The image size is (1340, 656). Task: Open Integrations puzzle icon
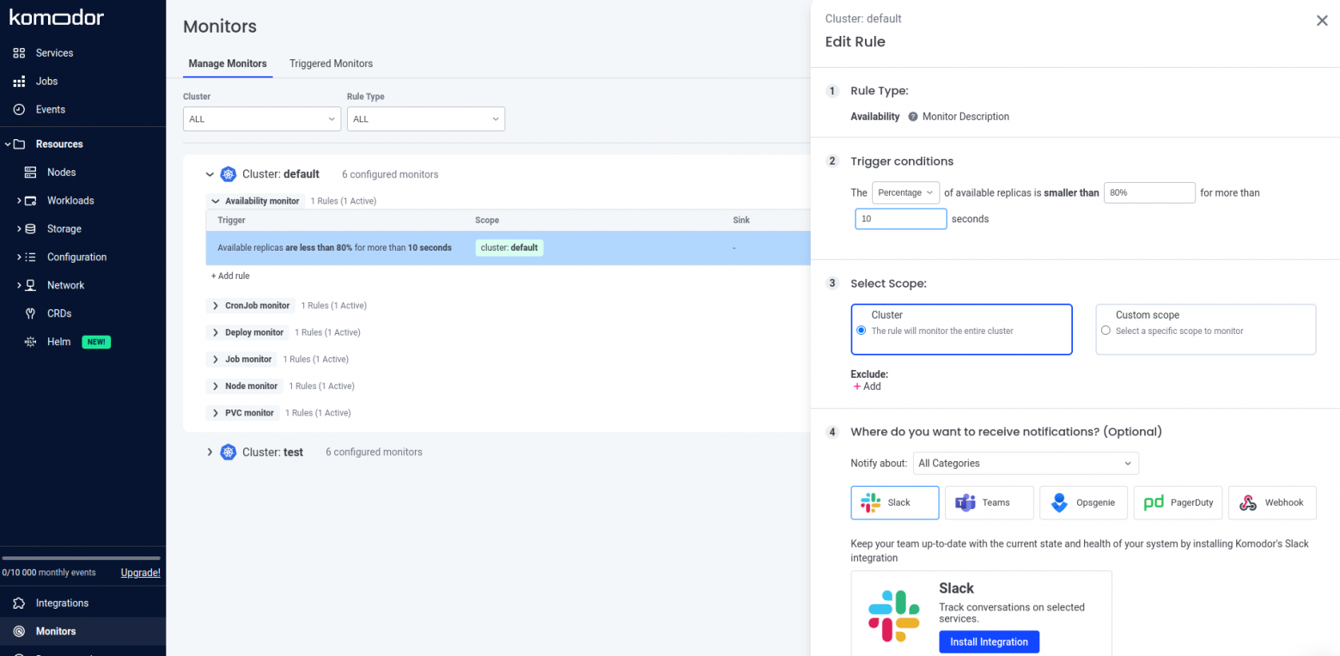tap(19, 604)
